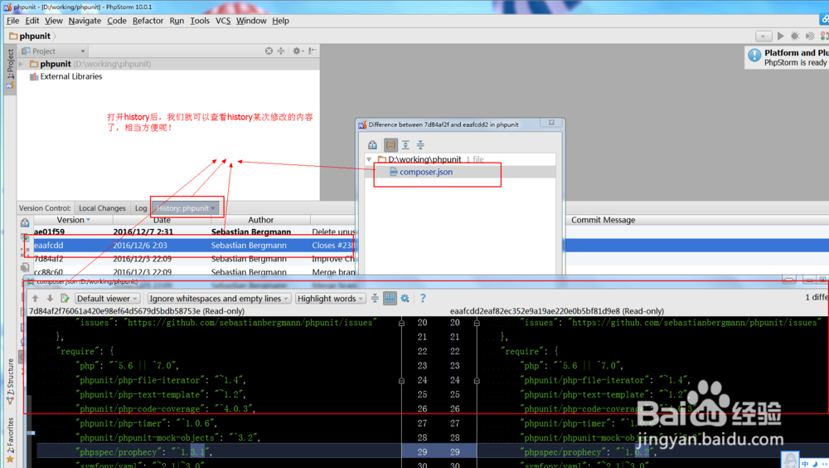Click Expand All in Difference dialog
This screenshot has width=829, height=468.
point(405,144)
